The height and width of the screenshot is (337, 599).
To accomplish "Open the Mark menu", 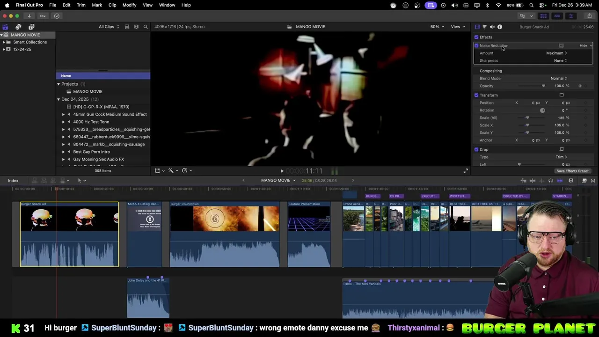I will [97, 5].
